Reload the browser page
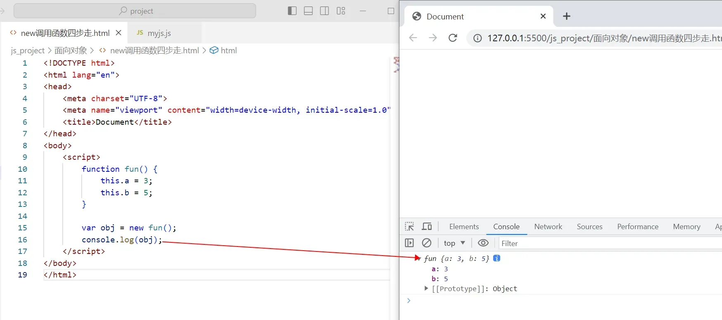The image size is (722, 320). click(453, 38)
